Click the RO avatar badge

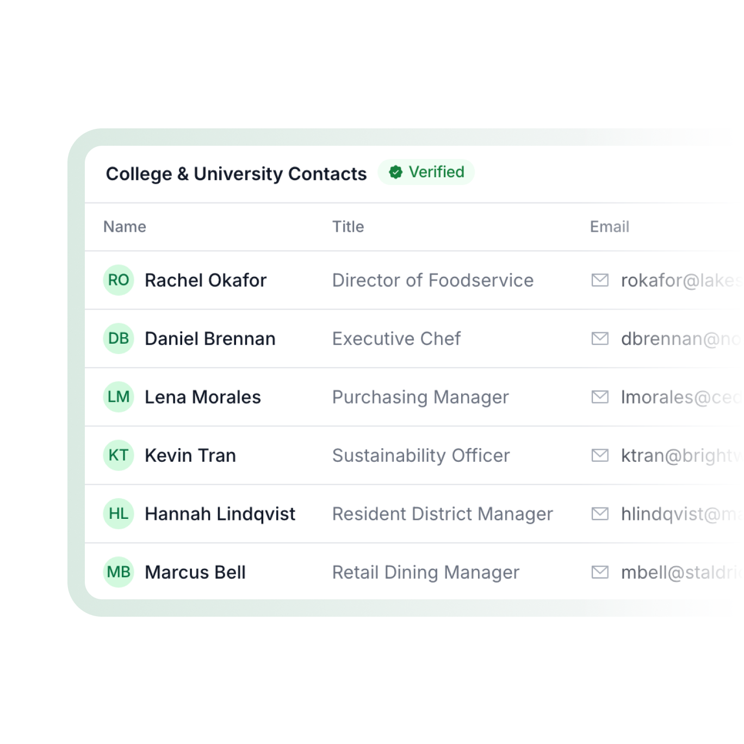coord(119,280)
